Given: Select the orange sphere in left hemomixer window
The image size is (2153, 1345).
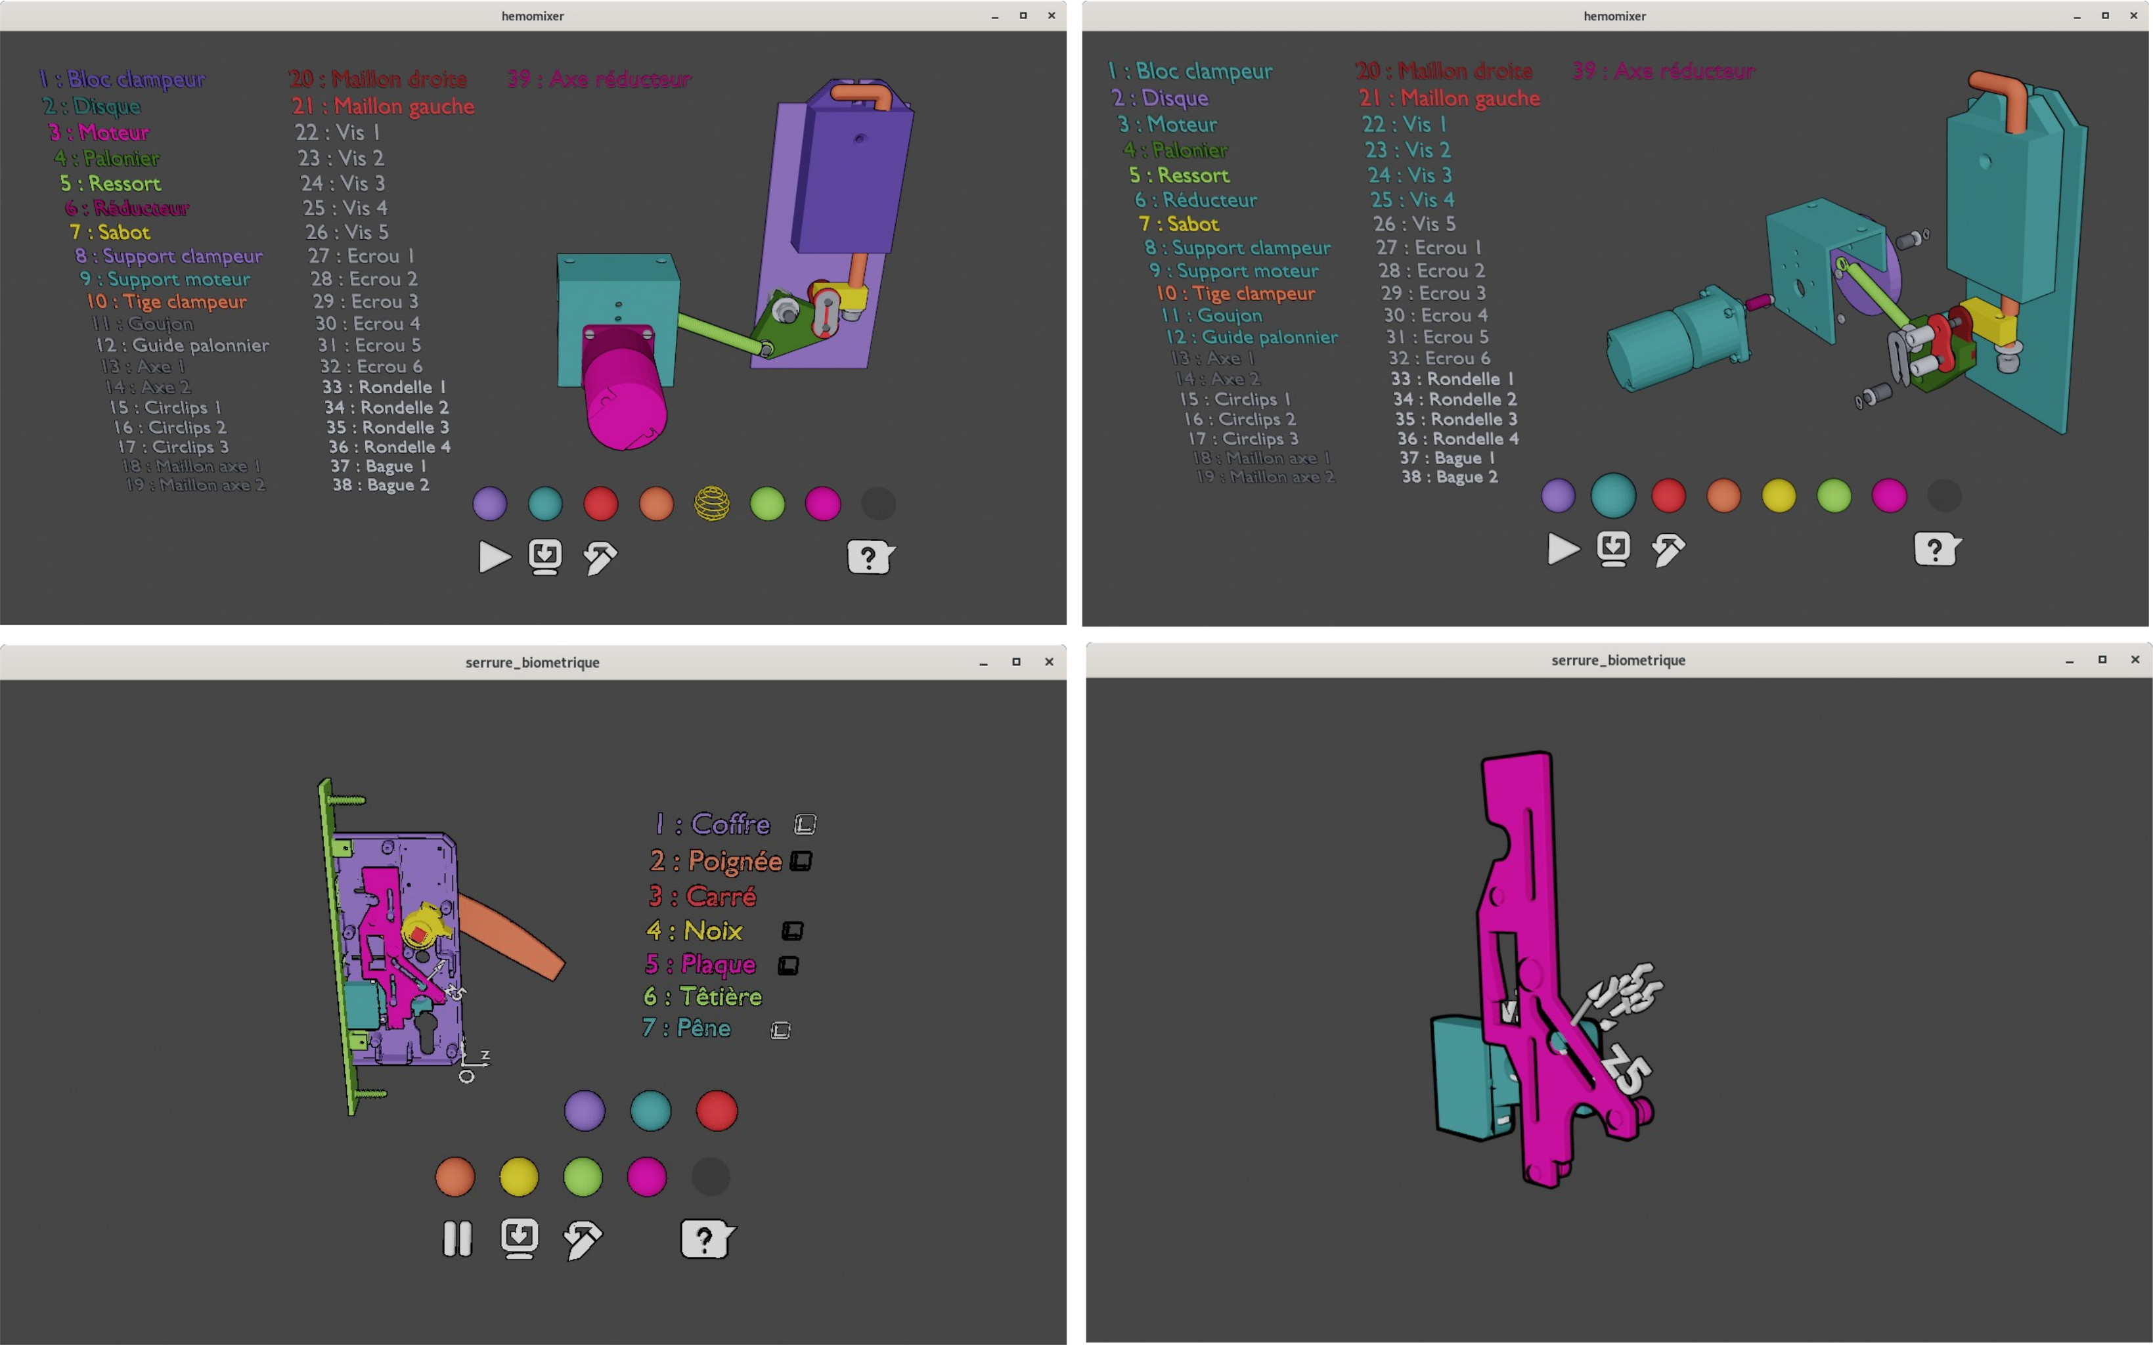Looking at the screenshot, I should click(657, 504).
